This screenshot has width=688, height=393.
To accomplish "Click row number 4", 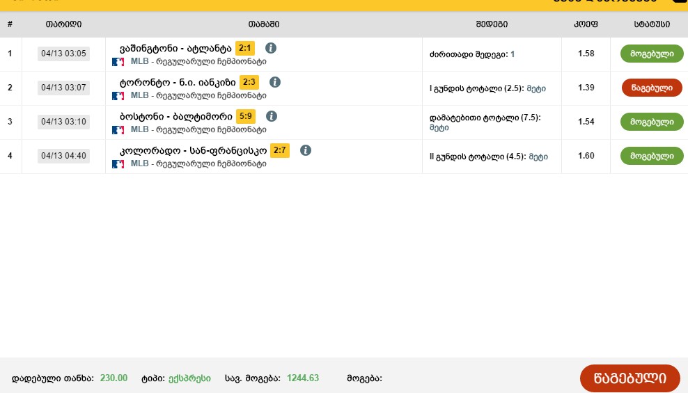I will 10,156.
